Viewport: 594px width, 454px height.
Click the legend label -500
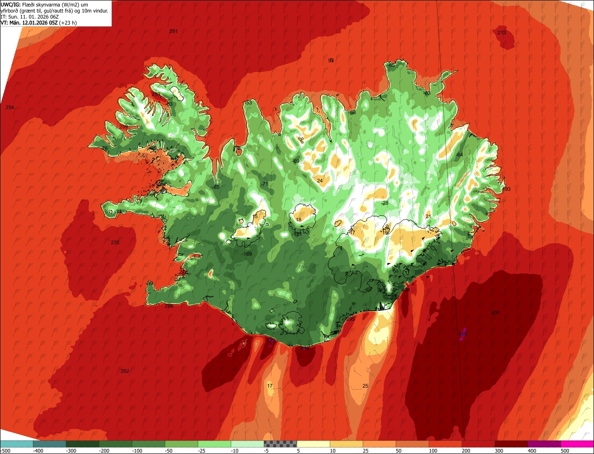5,450
